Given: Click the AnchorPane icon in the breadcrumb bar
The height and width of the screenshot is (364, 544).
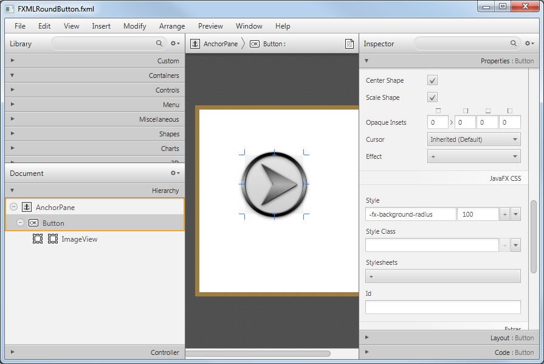Looking at the screenshot, I should [195, 43].
